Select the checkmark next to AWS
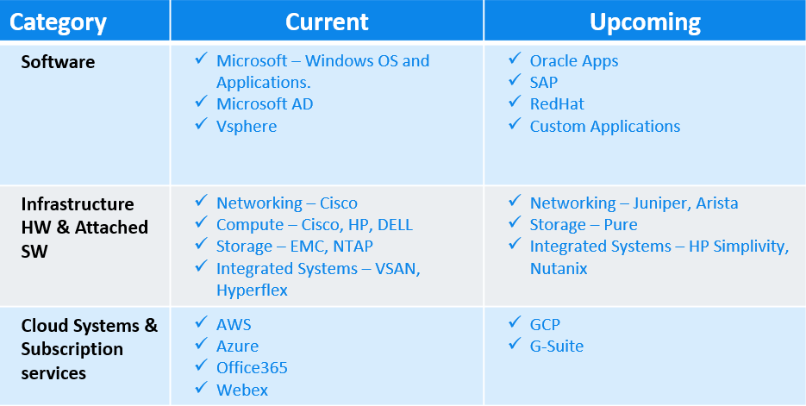The width and height of the screenshot is (806, 406). click(201, 322)
